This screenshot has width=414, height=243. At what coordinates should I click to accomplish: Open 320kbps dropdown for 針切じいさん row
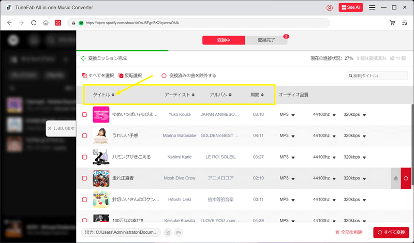364,200
